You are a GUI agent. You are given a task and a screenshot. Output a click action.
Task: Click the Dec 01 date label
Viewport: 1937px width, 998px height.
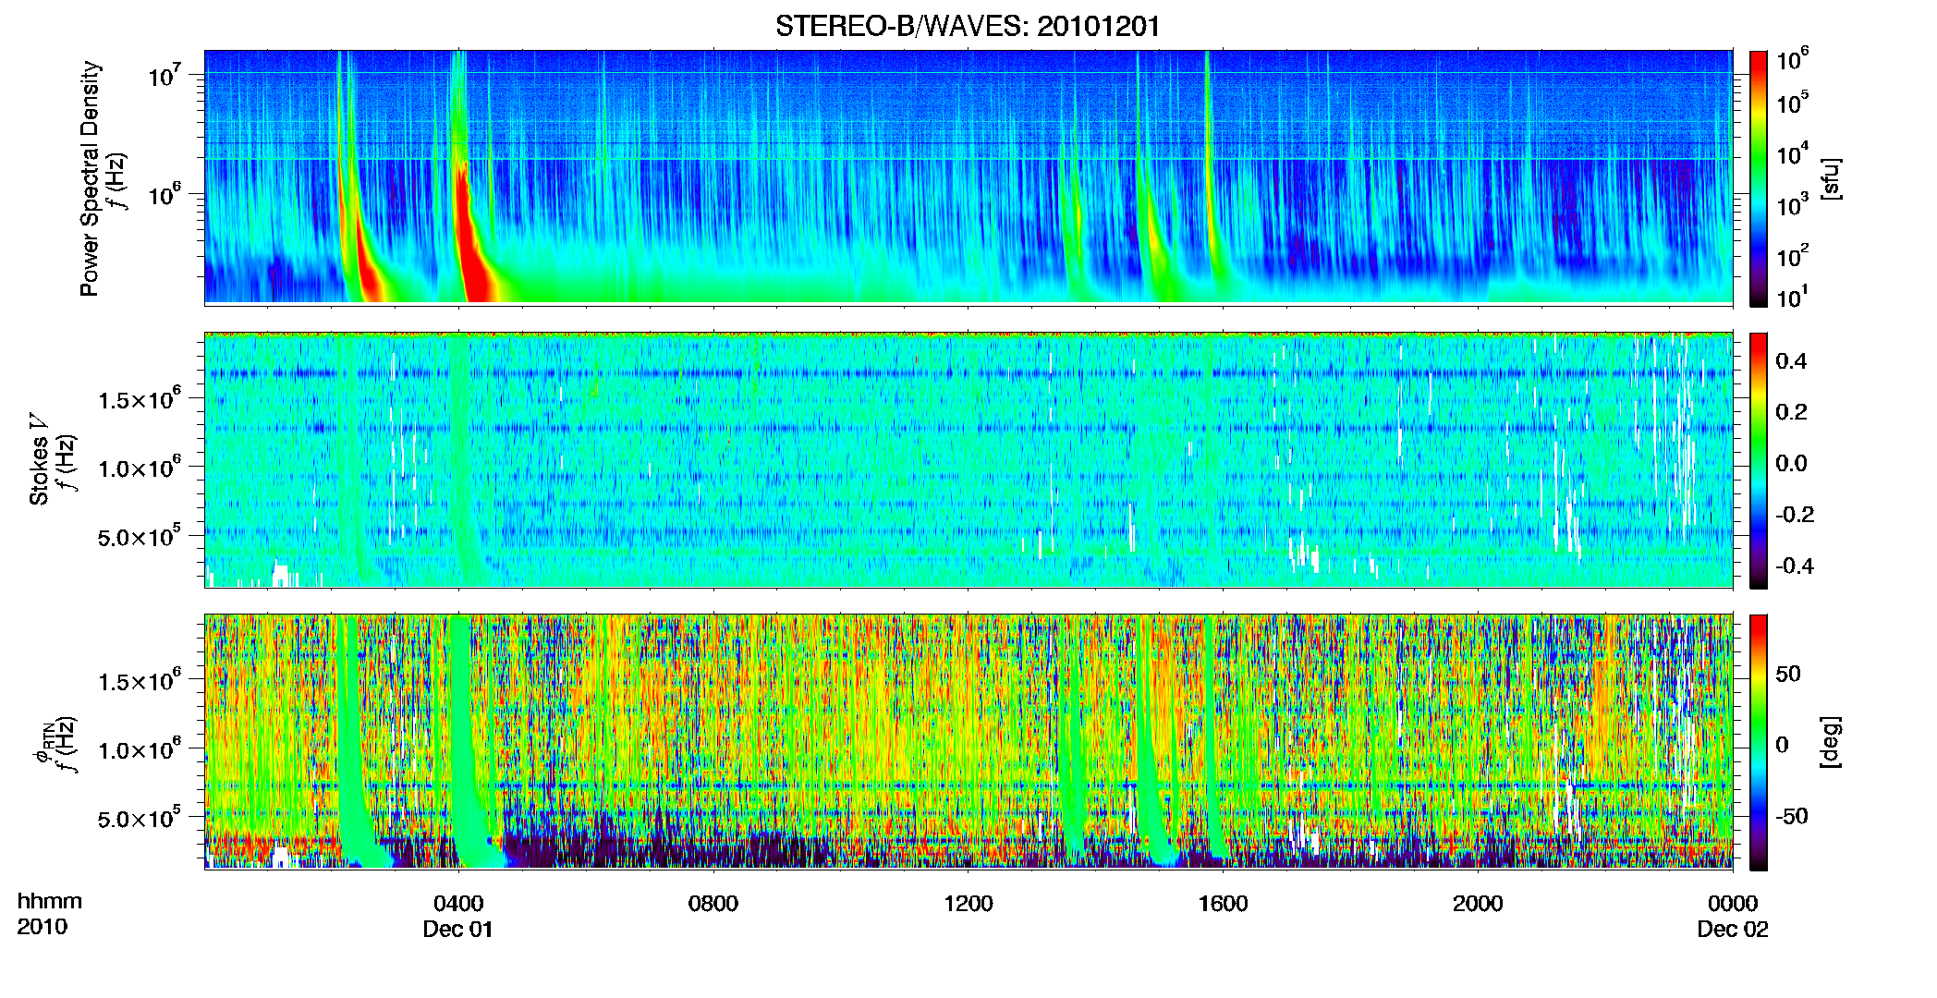(x=458, y=930)
